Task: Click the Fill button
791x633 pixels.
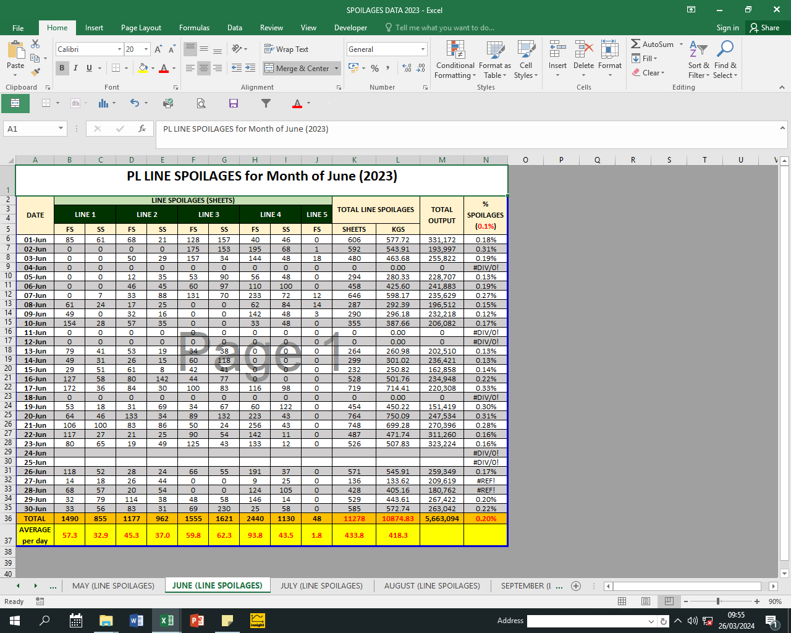Action: click(x=644, y=59)
